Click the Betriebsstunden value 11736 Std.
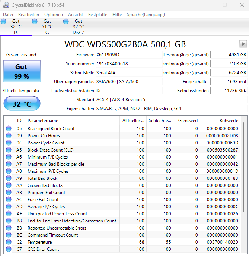This screenshot has height=256, width=249. click(229, 91)
